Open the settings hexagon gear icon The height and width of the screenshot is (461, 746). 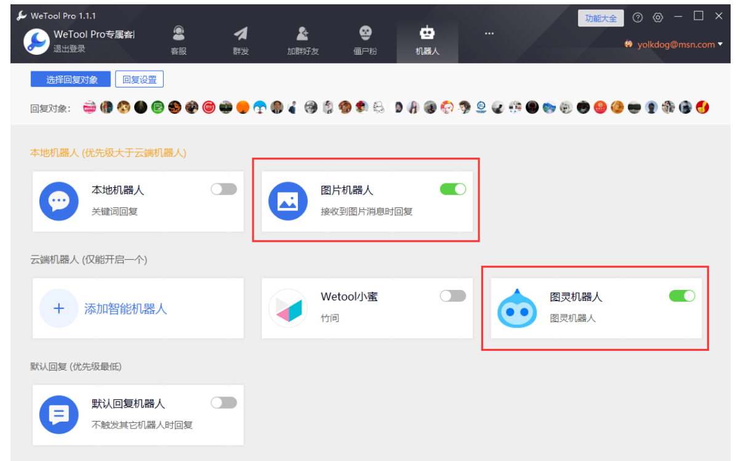(x=658, y=18)
